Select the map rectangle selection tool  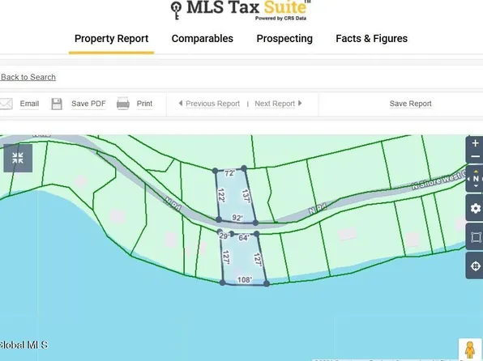[x=475, y=237]
